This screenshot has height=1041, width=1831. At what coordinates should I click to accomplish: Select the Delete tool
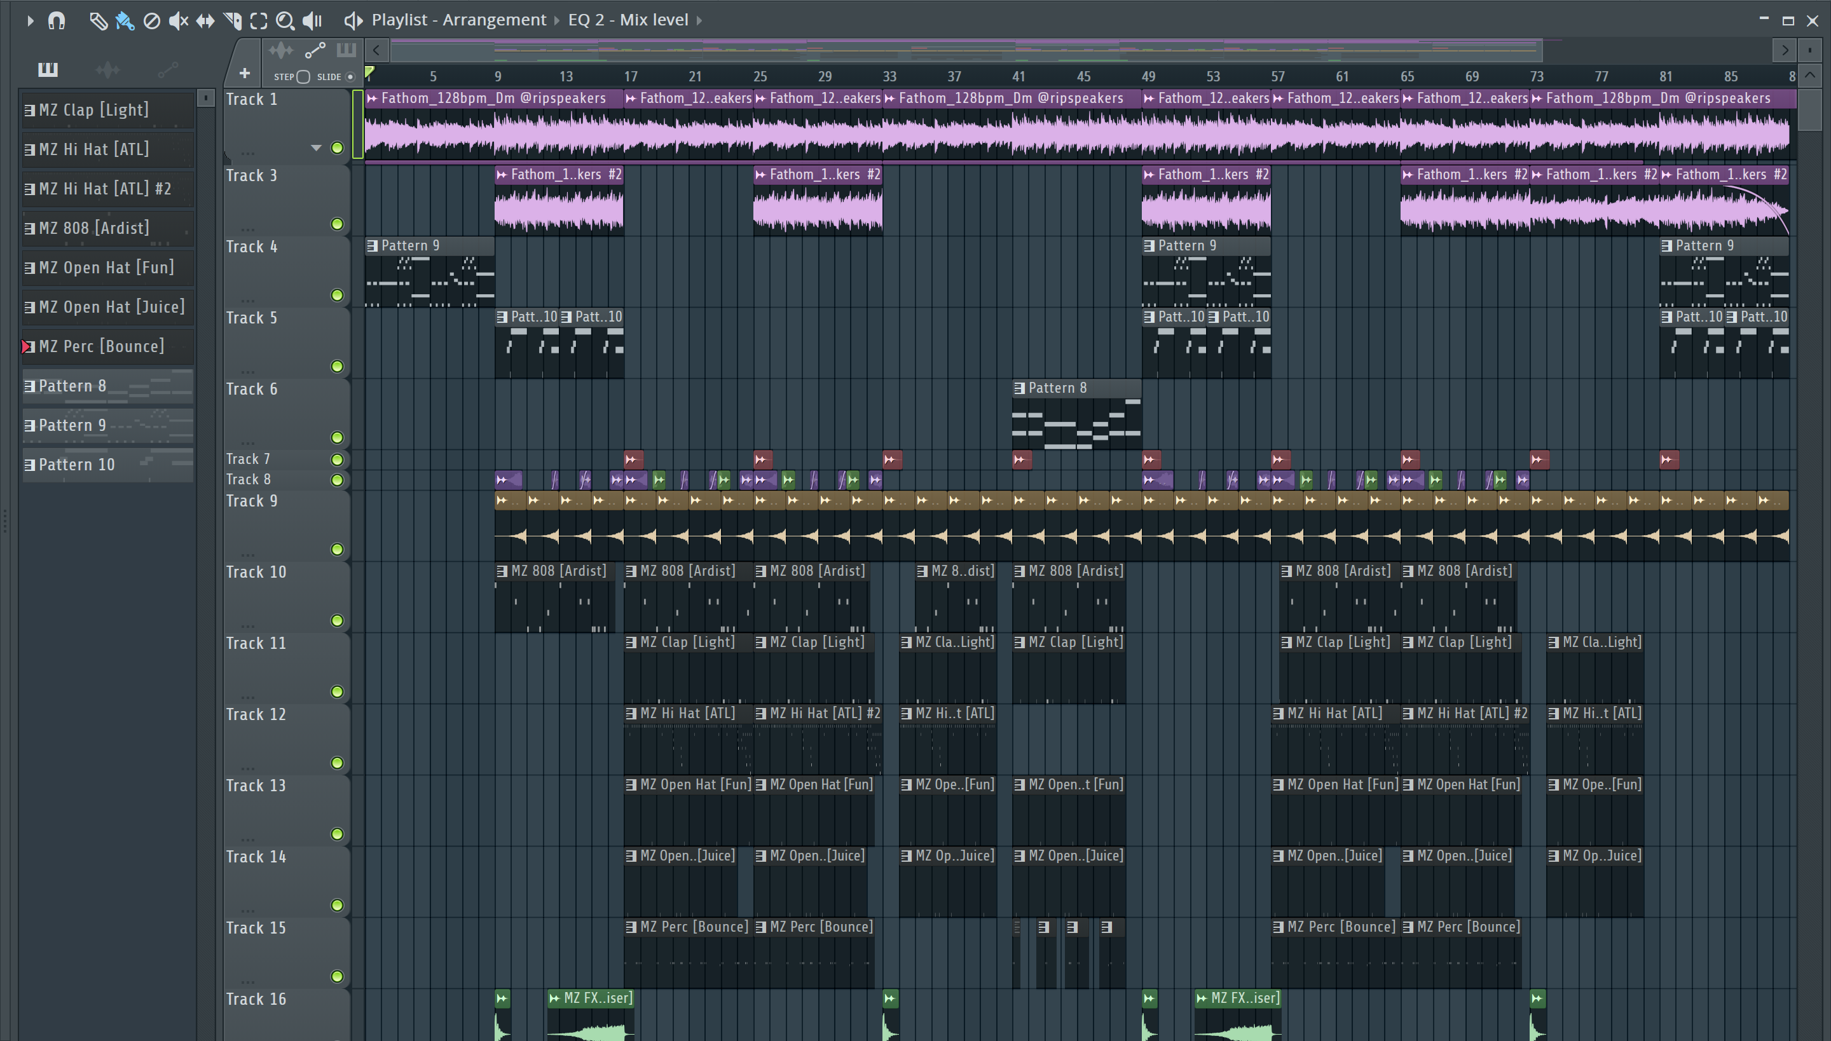pos(151,21)
